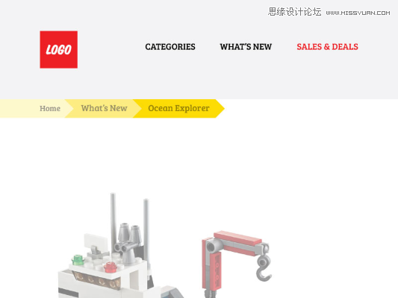Navigate to What's New breadcrumb

(x=104, y=108)
